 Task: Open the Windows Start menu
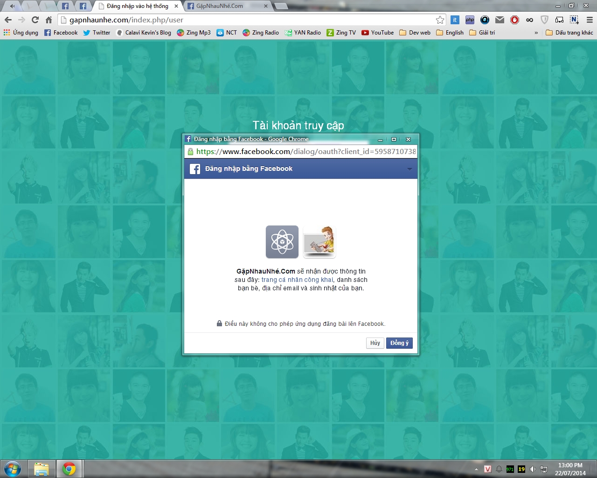tap(12, 469)
